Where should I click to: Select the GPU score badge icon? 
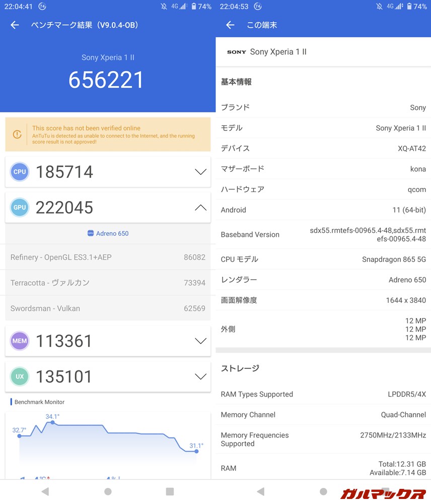(19, 207)
